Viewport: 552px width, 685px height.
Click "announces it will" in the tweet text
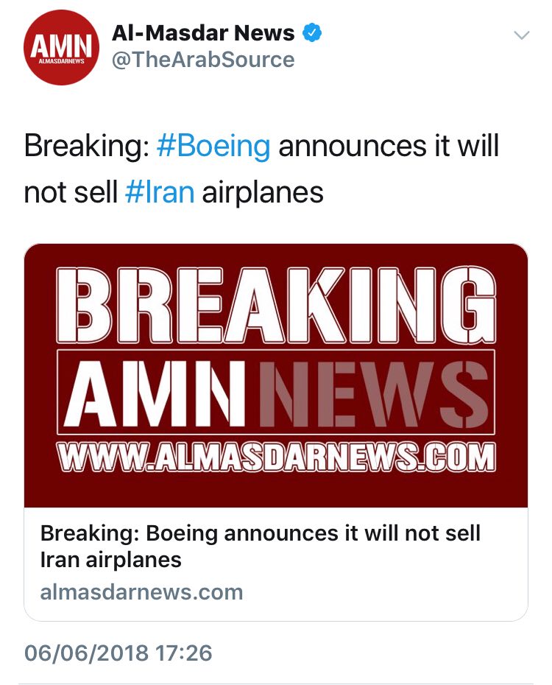(x=389, y=147)
